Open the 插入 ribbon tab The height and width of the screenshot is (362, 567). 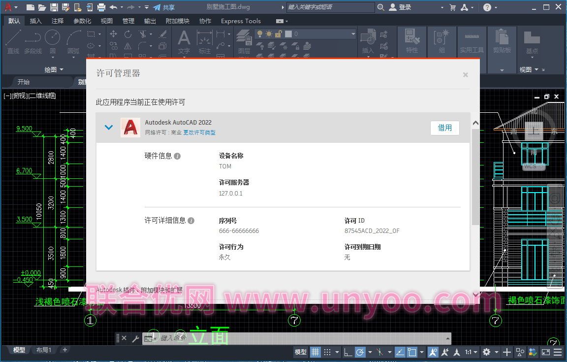coord(35,21)
